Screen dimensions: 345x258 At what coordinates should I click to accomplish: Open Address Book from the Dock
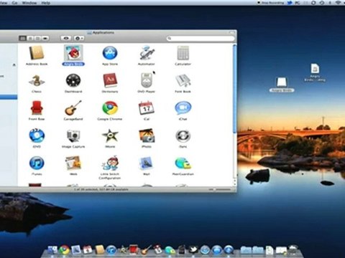[99, 250]
